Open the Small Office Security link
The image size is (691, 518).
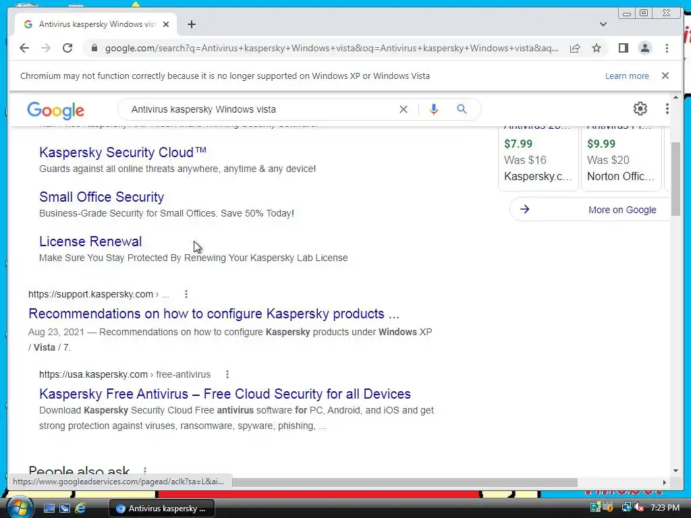[x=101, y=197]
